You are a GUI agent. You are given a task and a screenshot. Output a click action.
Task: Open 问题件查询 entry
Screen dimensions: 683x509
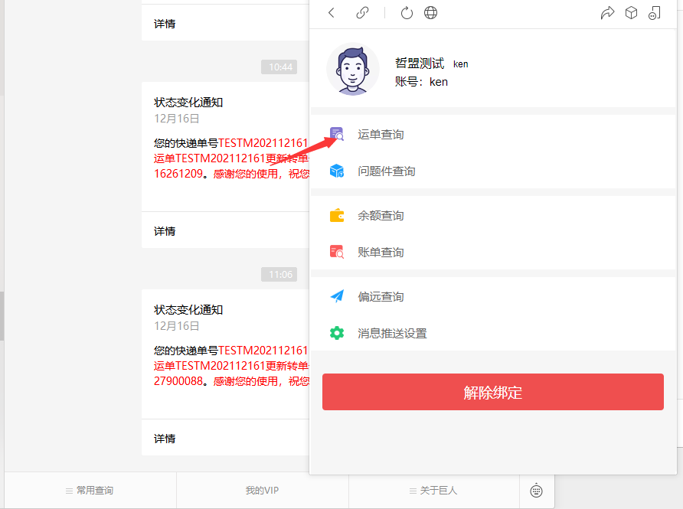(493, 171)
